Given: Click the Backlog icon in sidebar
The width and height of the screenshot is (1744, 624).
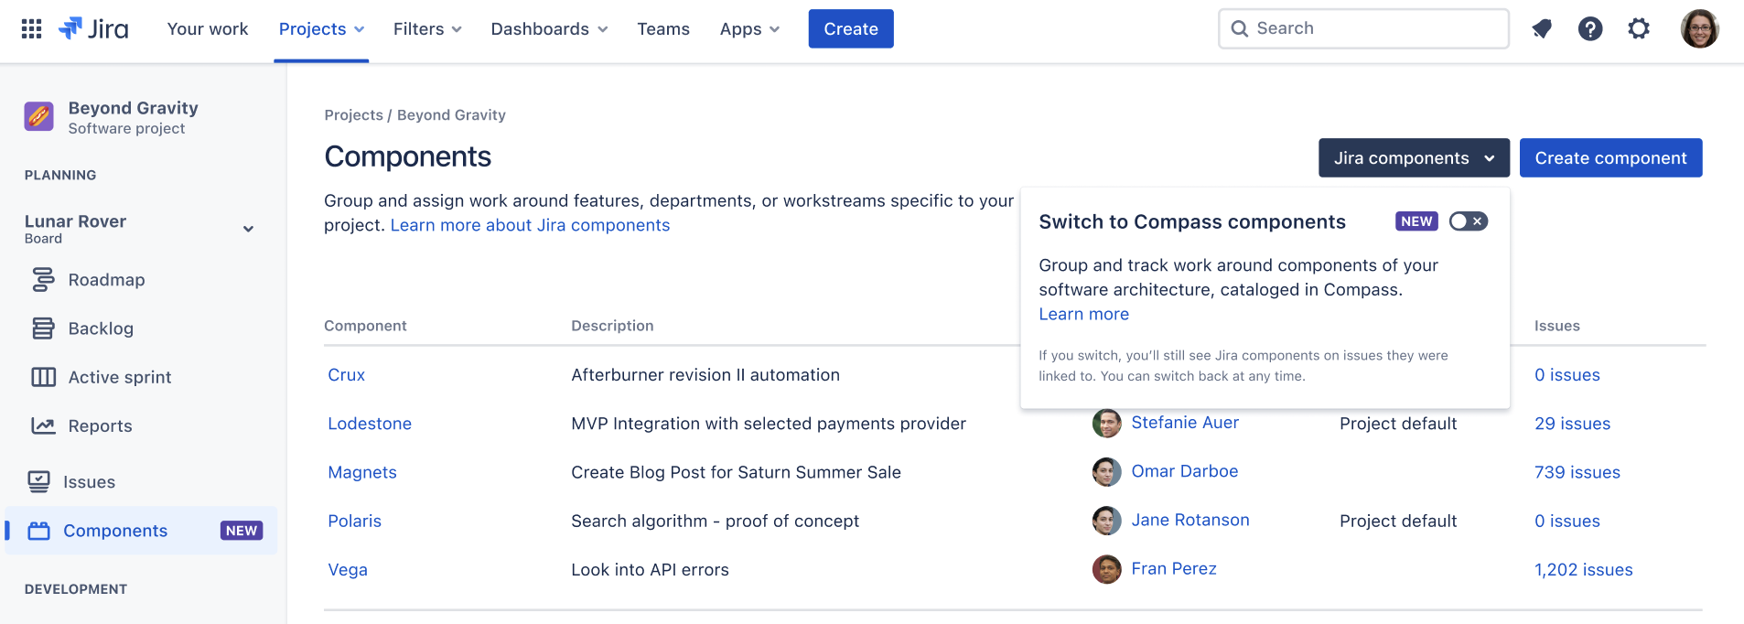Looking at the screenshot, I should click(x=43, y=328).
